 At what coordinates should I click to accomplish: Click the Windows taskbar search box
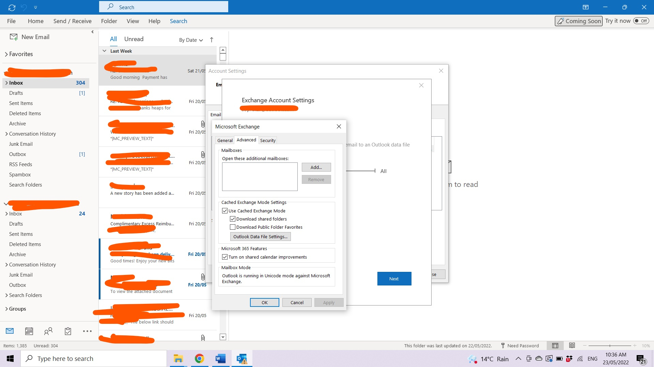tap(94, 359)
